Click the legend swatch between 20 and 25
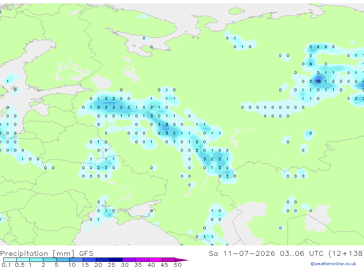Screen dimensions: 364x267 click(103, 260)
